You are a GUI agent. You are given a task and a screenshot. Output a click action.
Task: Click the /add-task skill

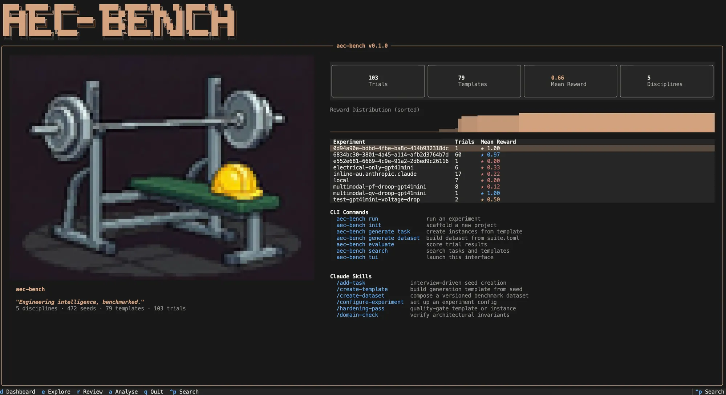tap(351, 283)
